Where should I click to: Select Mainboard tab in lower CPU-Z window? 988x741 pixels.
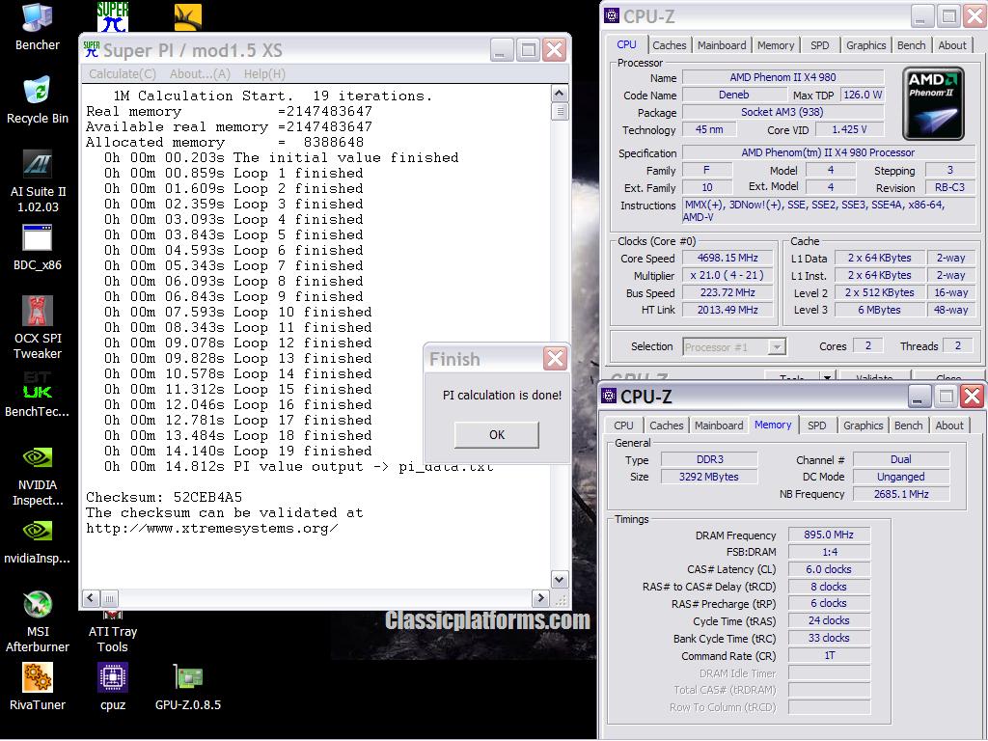[719, 425]
